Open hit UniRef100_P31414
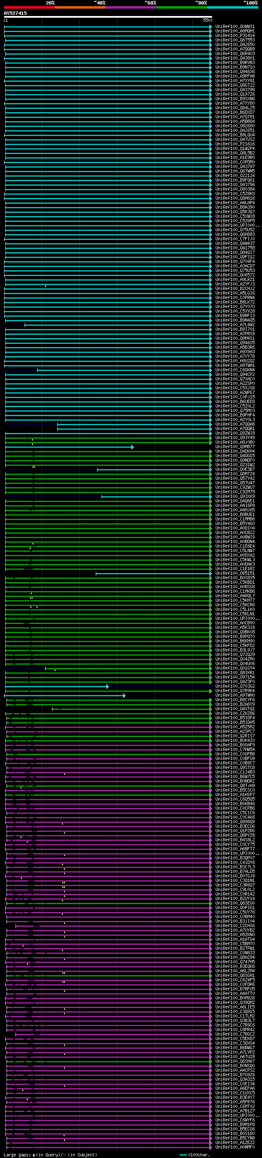Screen dimensions: 262x1158 pyautogui.click(x=235, y=35)
